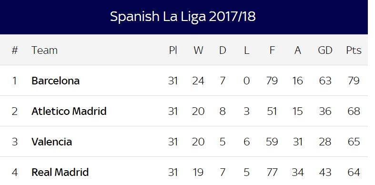Click the Pts column header
Image resolution: width=375 pixels, height=185 pixels.
coord(354,50)
